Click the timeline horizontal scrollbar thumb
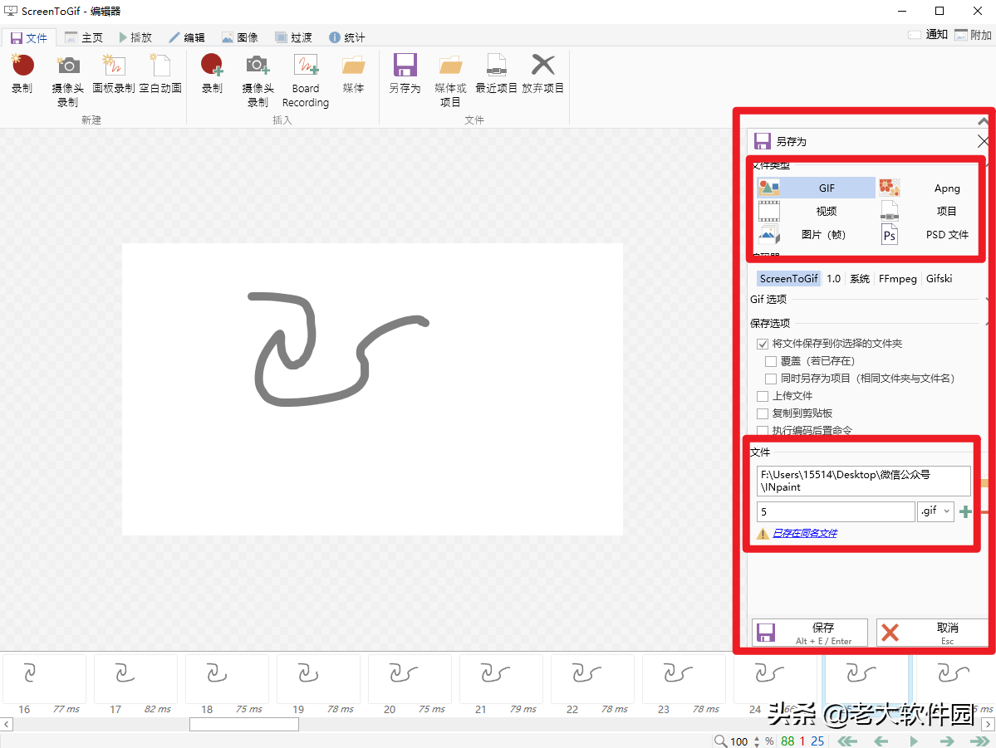 244,725
